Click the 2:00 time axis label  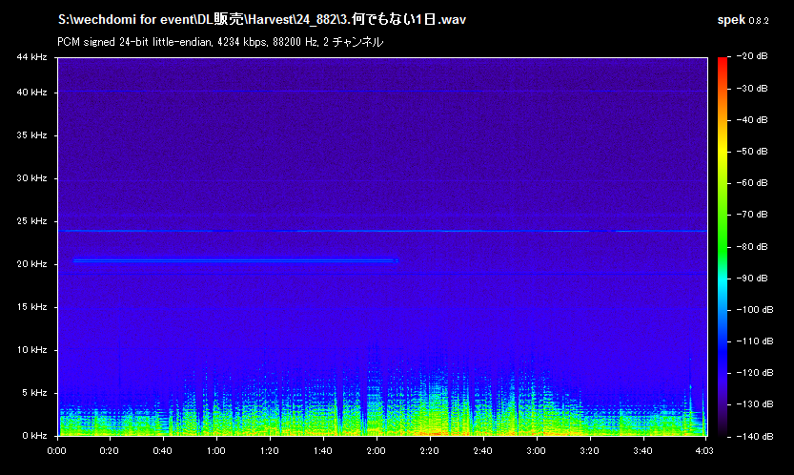pyautogui.click(x=376, y=450)
